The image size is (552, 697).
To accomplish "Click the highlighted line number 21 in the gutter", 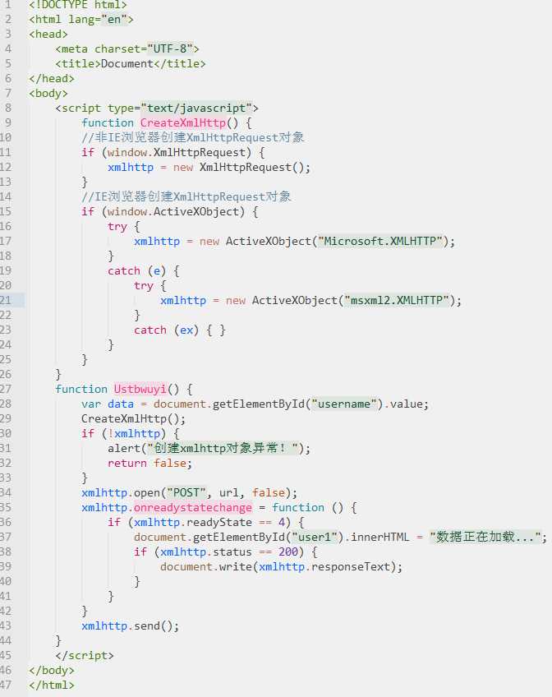I will pyautogui.click(x=7, y=300).
